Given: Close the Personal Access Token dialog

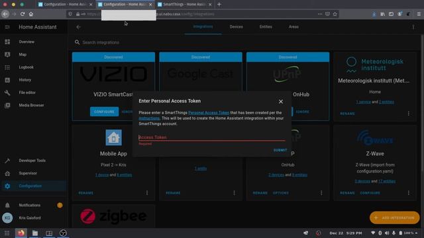Looking at the screenshot, I should click(281, 101).
